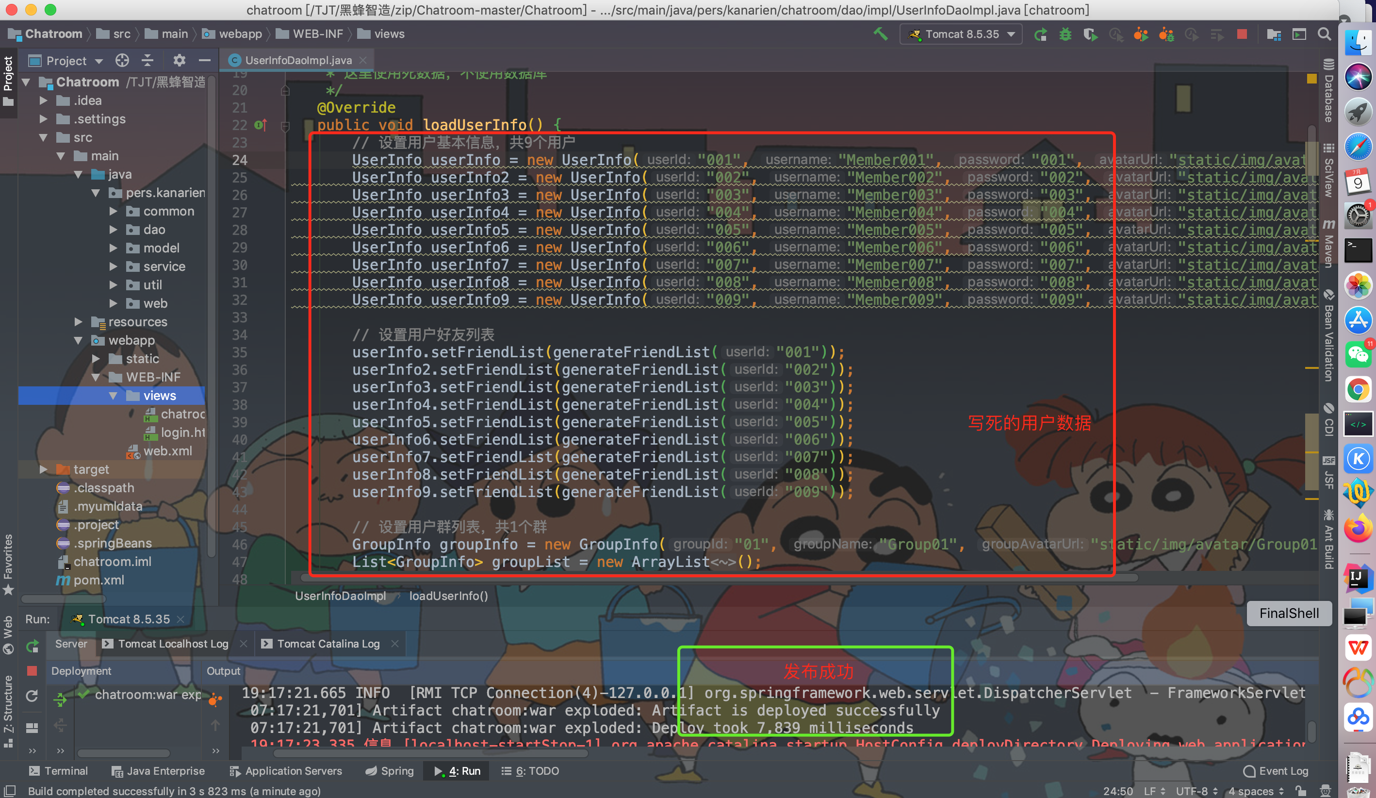Open Project panel settings gear
Screen dimensions: 1376x798
click(179, 60)
